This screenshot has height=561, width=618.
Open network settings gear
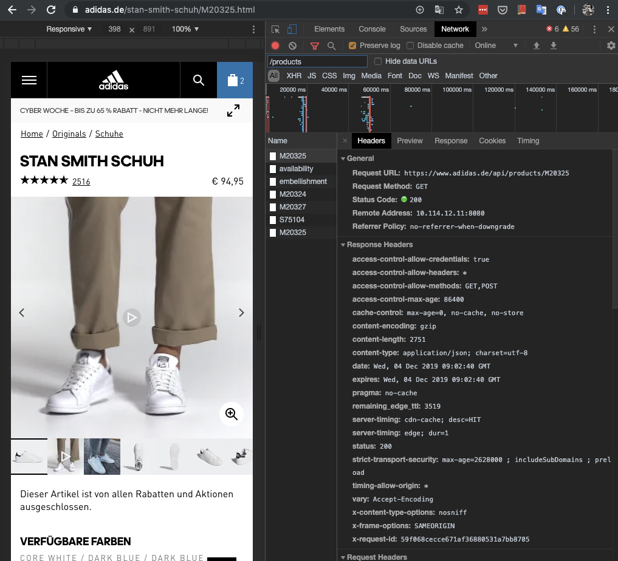pos(611,46)
